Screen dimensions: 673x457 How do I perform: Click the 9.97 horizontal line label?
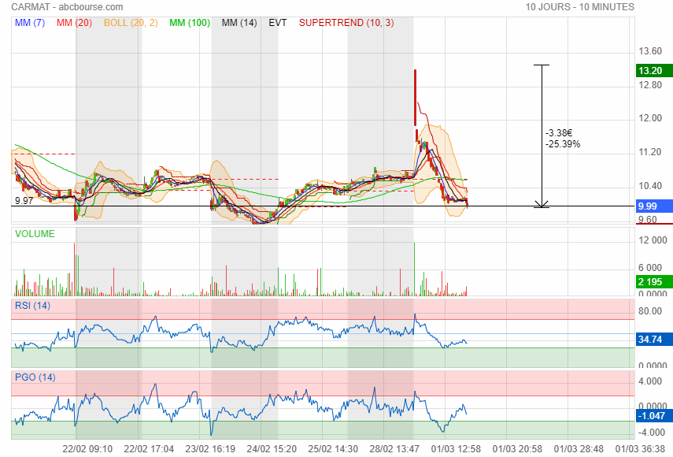[24, 201]
